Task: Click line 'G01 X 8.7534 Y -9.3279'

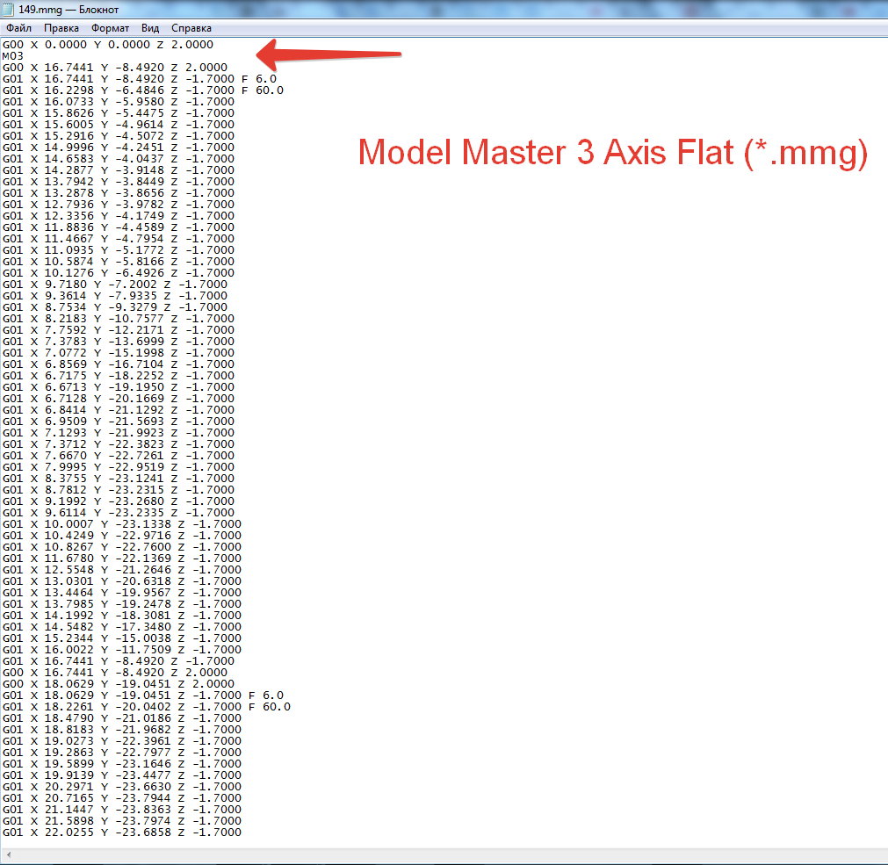Action: pyautogui.click(x=115, y=307)
